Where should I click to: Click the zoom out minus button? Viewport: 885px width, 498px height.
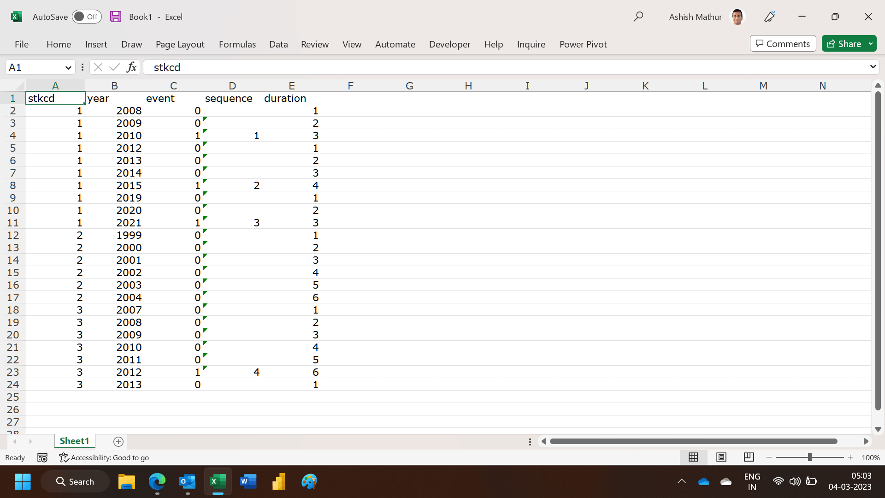coord(769,457)
